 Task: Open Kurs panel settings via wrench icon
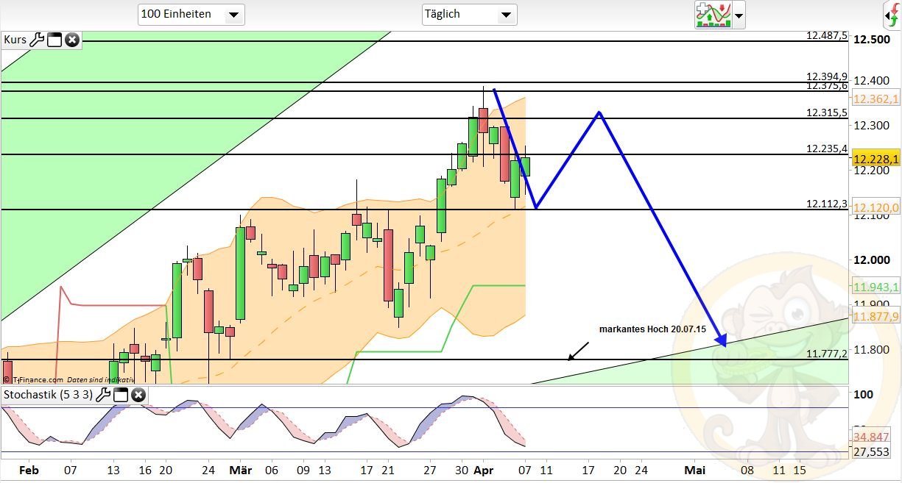click(x=37, y=40)
